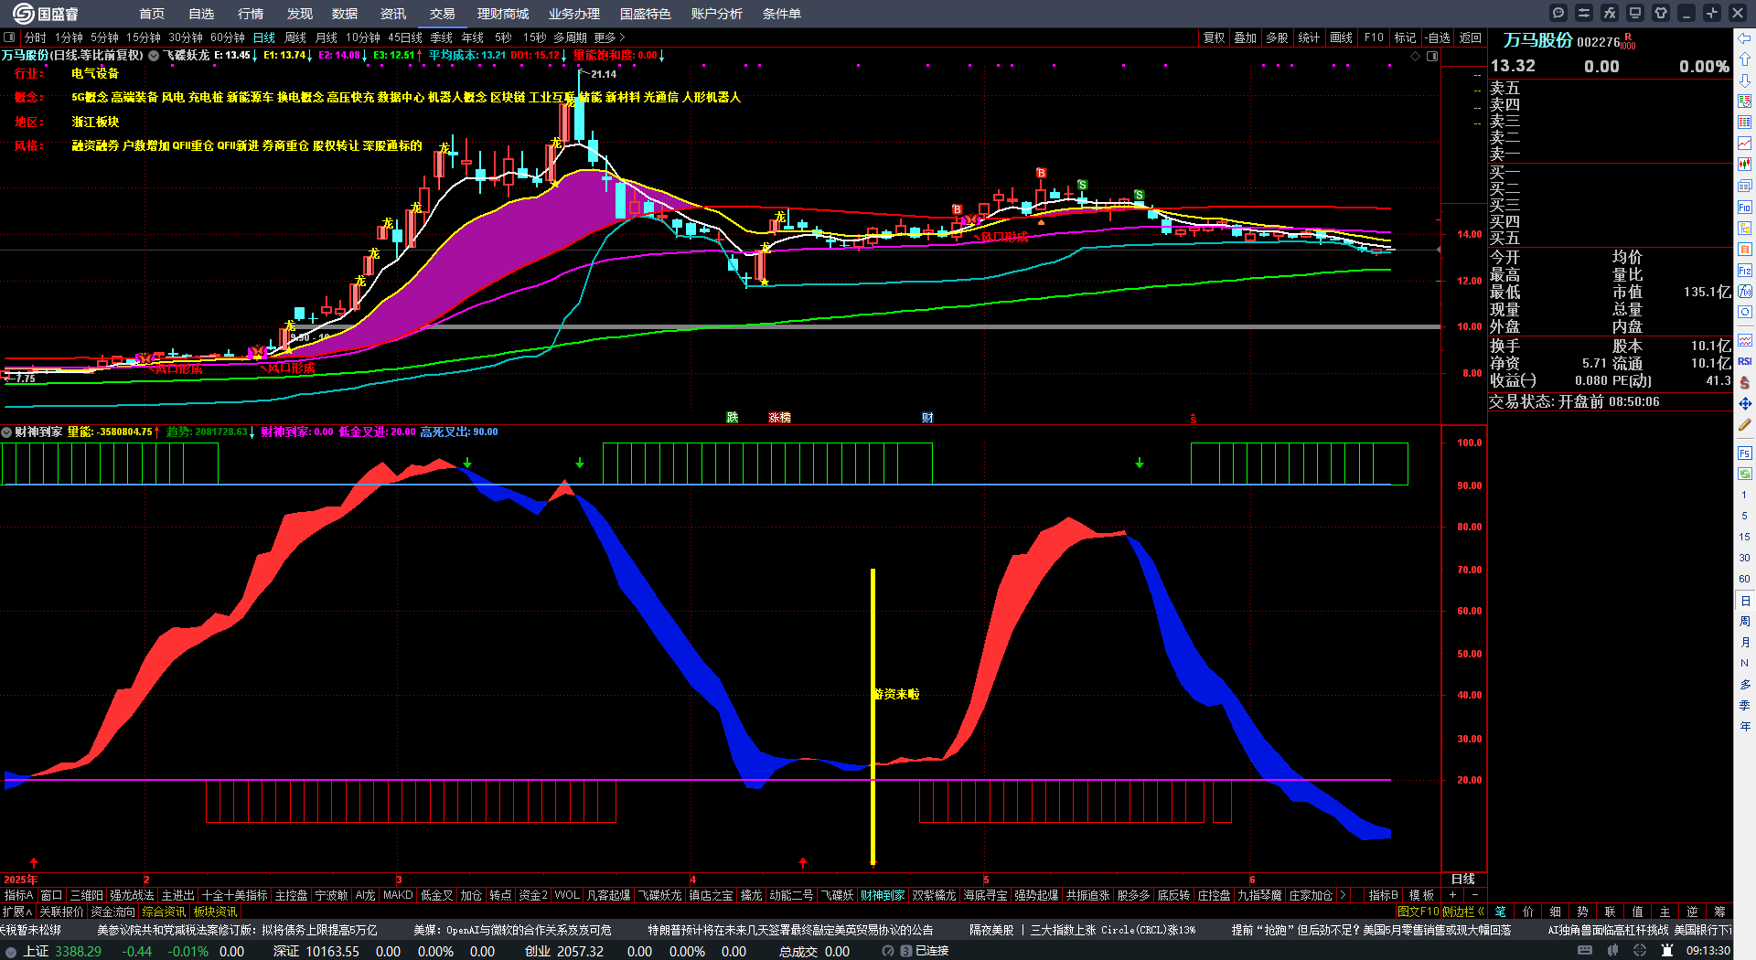
Task: Click the up arrow in right sidebar
Action: coord(1745,59)
